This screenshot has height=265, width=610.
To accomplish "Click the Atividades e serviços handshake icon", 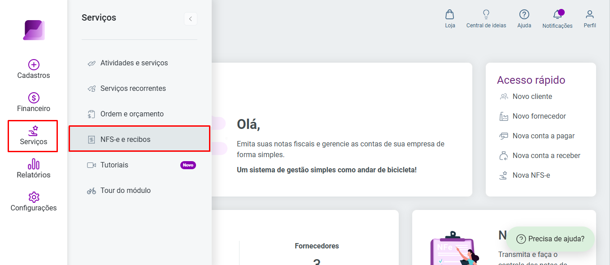I will (x=91, y=63).
